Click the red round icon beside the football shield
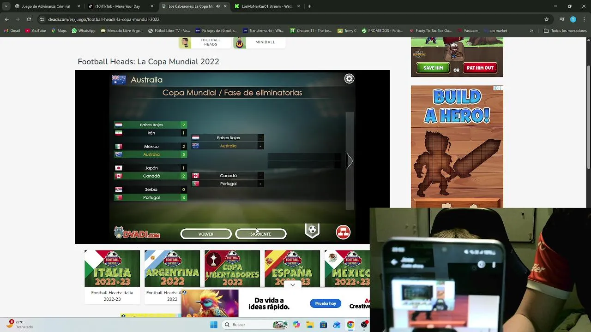 click(x=343, y=232)
